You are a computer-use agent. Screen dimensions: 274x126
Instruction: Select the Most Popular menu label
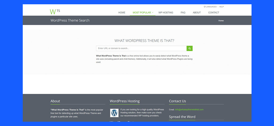(142, 13)
